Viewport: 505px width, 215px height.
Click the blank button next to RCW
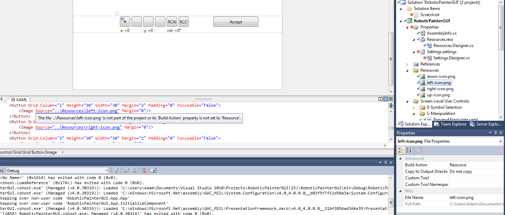point(160,22)
